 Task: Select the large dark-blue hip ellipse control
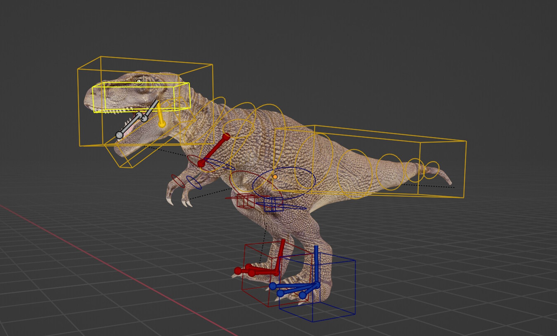tap(284, 184)
